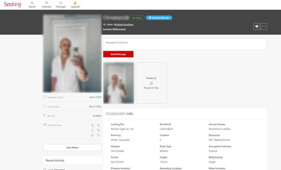
Task: Click the Athletic body type value
Action: [164, 151]
